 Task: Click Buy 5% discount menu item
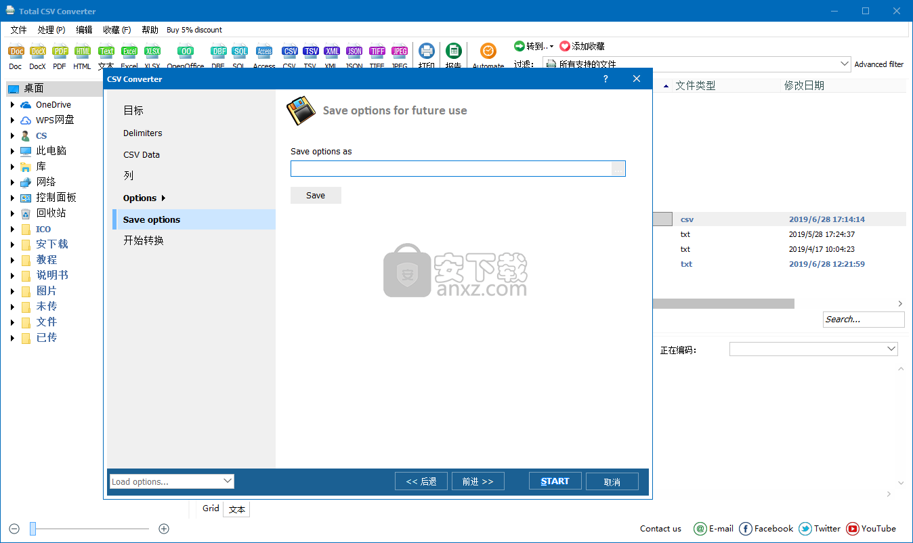tap(194, 30)
